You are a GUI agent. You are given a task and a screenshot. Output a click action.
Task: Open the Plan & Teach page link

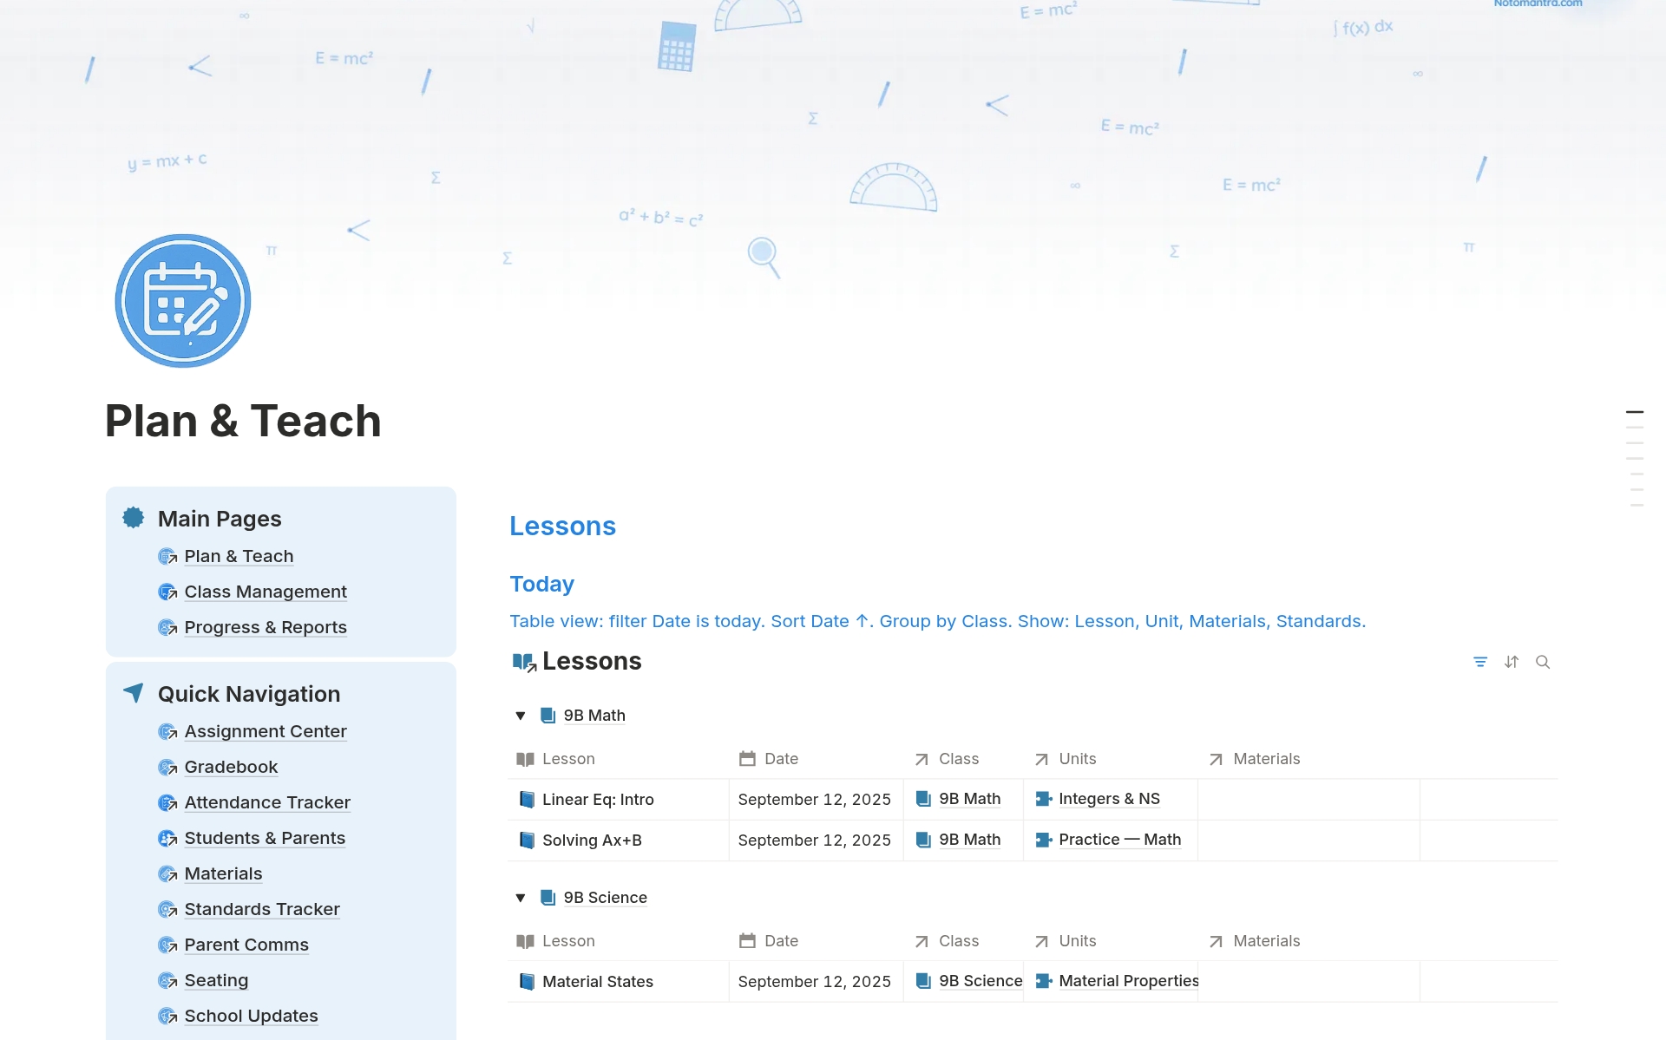point(239,556)
